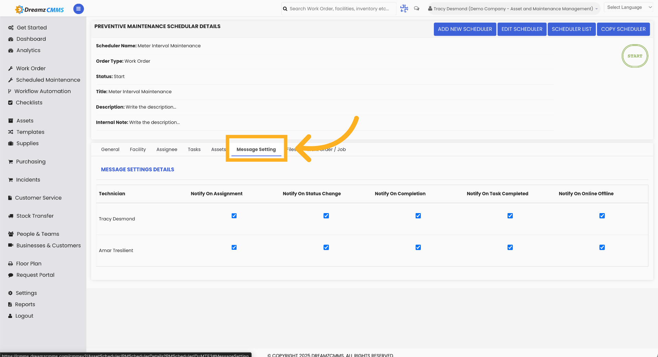This screenshot has width=658, height=357.
Task: Click the COPY SCHEDULER button
Action: (x=623, y=29)
